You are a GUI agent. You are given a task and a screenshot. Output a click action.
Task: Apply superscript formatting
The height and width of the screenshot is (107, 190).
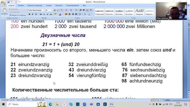tap(47, 14)
